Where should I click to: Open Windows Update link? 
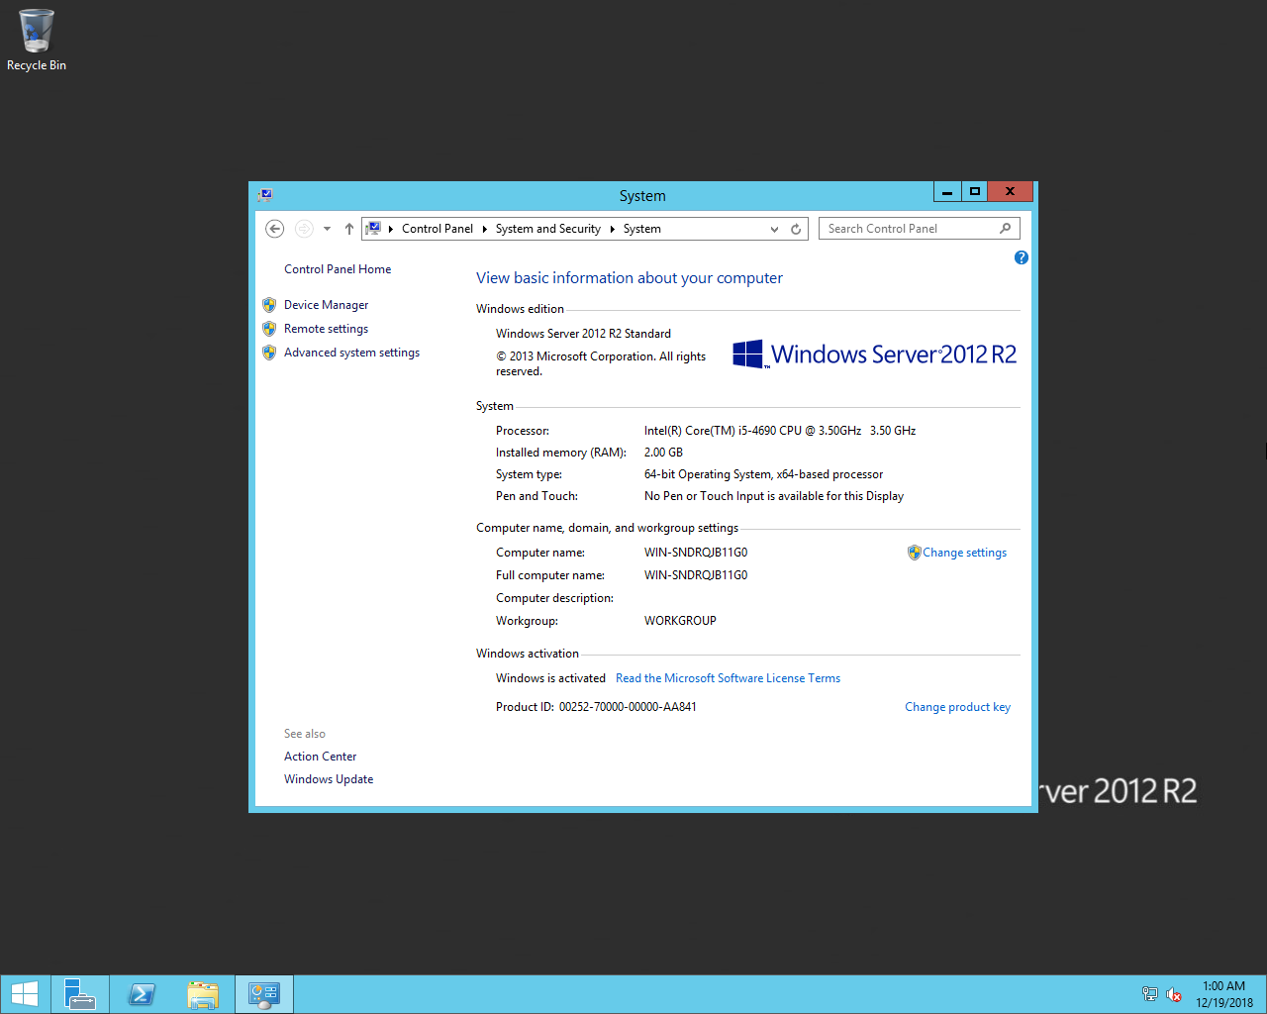pyautogui.click(x=329, y=779)
